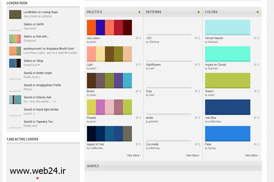Open the emilia pattern title
This screenshot has height=182, width=274.
click(x=149, y=118)
